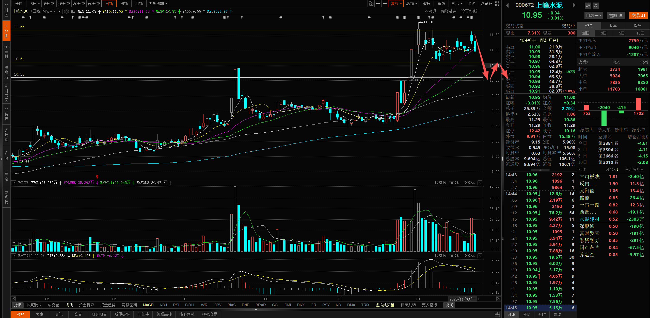This screenshot has height=318, width=650.
Task: Toggle 虚拟成交量 indicator
Action: 385,305
